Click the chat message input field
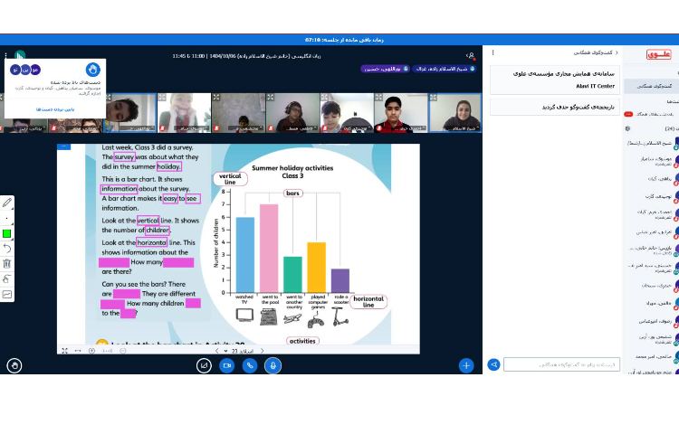Image resolution: width=679 pixels, height=434 pixels. 561,364
